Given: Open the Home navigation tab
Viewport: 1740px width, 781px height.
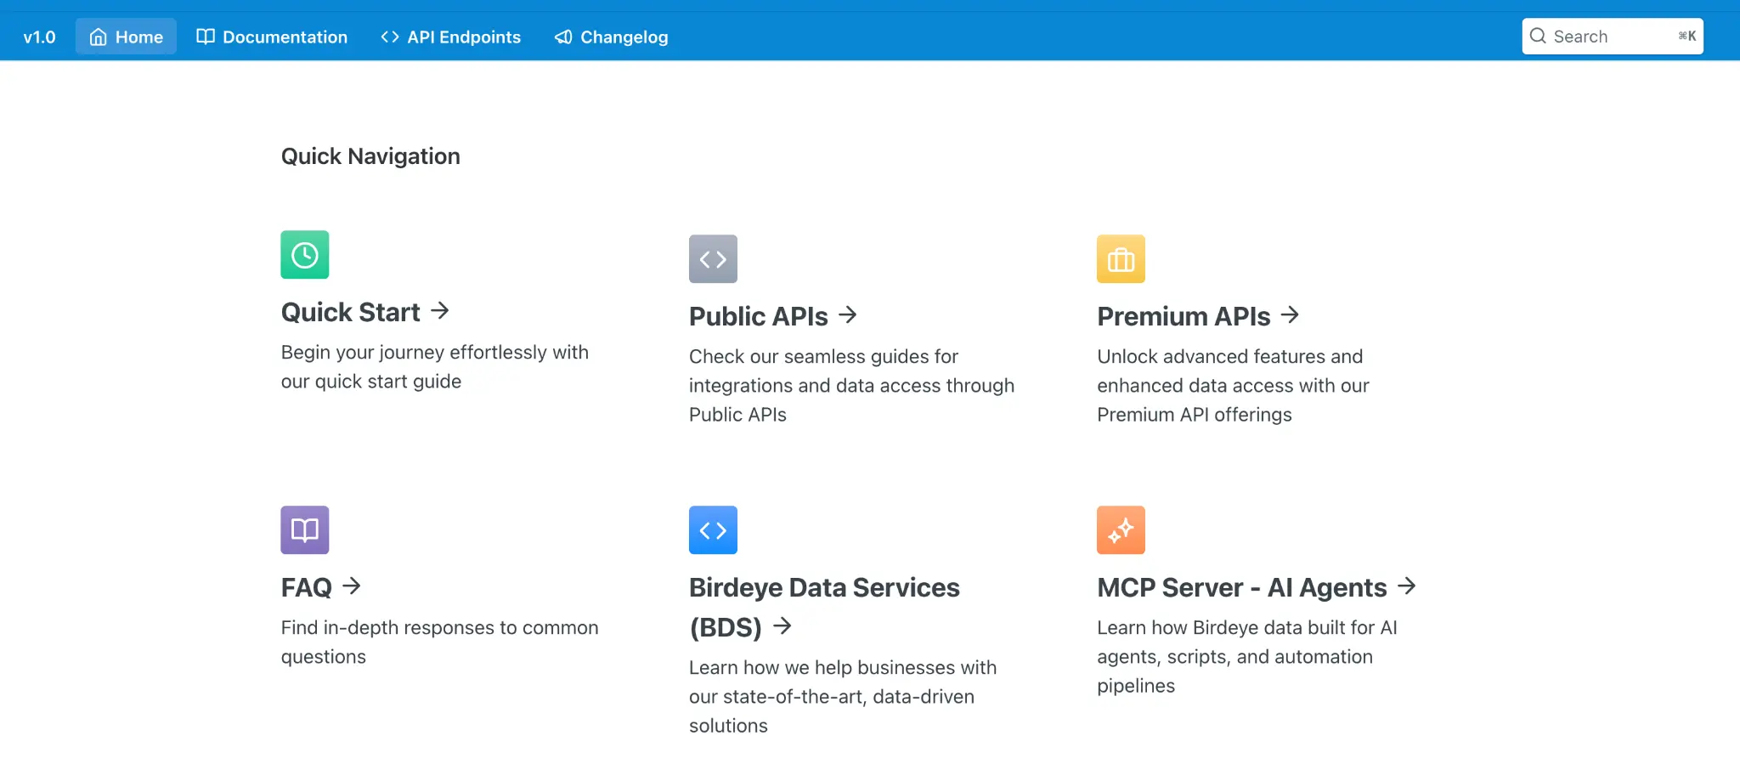Looking at the screenshot, I should 126,37.
